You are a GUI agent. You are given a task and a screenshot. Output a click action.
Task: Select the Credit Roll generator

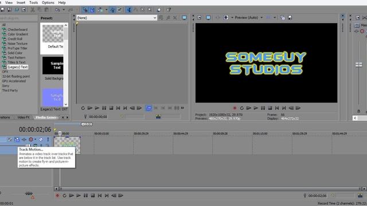[15, 39]
